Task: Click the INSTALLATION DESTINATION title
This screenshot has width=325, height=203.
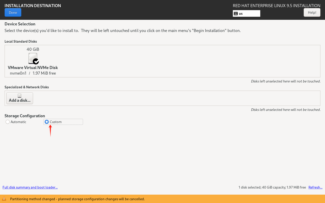Action: pos(33,6)
